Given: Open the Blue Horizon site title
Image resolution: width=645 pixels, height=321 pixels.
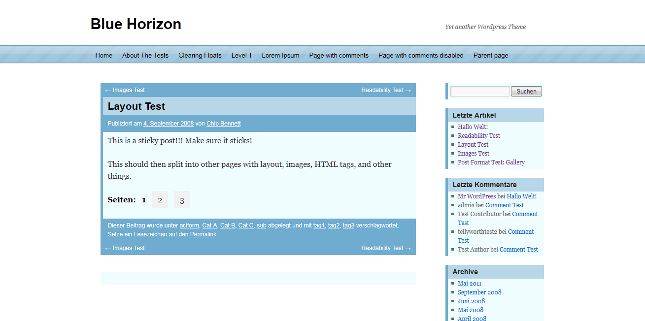Looking at the screenshot, I should pyautogui.click(x=136, y=24).
